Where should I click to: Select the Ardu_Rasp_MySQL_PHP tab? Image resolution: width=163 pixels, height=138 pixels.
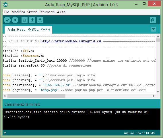click(x=28, y=30)
